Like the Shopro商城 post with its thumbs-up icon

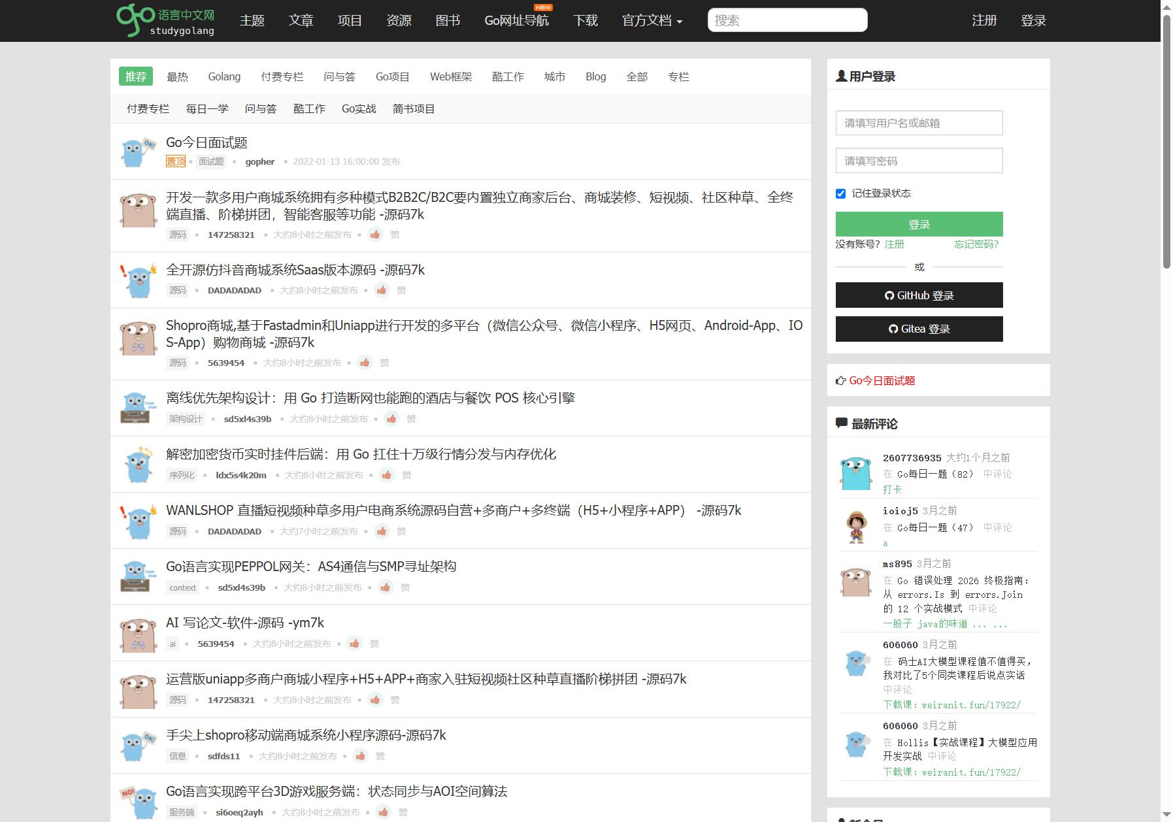pyautogui.click(x=365, y=363)
